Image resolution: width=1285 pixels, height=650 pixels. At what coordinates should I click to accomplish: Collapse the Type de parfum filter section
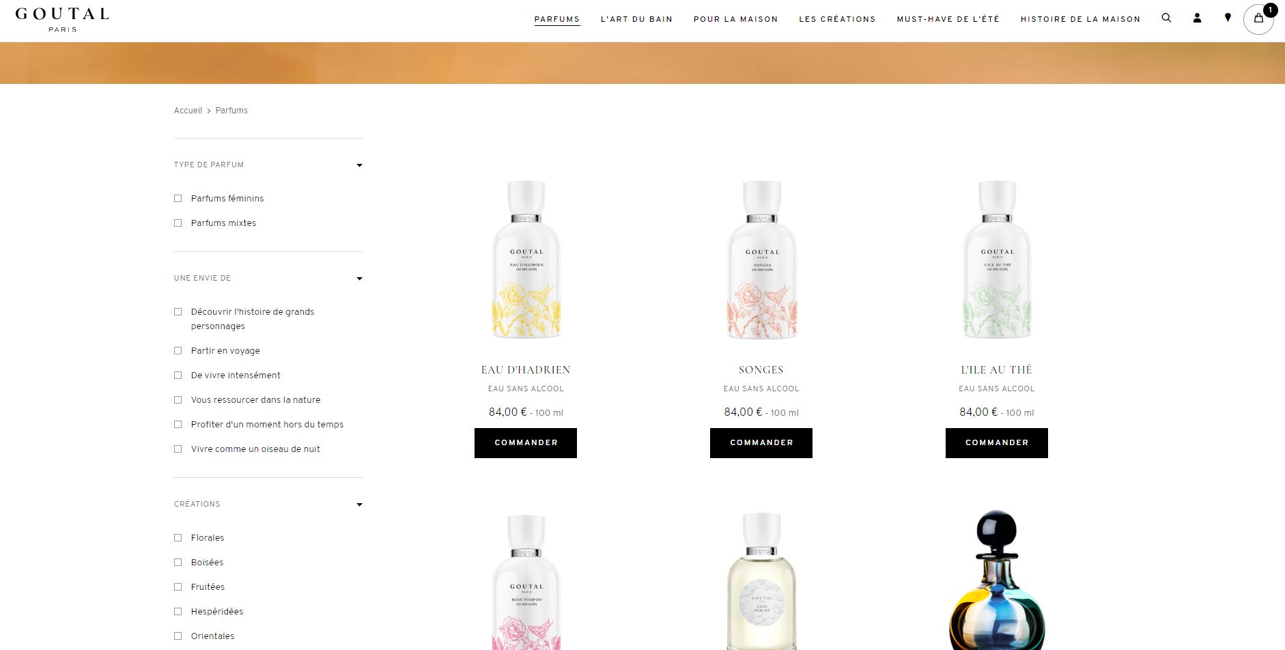[x=359, y=165]
